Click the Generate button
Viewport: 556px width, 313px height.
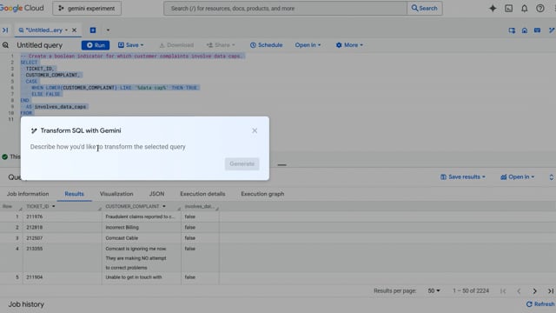coord(242,163)
